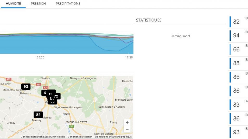248x139 pixels.
Task: Click the light blue bar beside 66
Action: point(230,50)
